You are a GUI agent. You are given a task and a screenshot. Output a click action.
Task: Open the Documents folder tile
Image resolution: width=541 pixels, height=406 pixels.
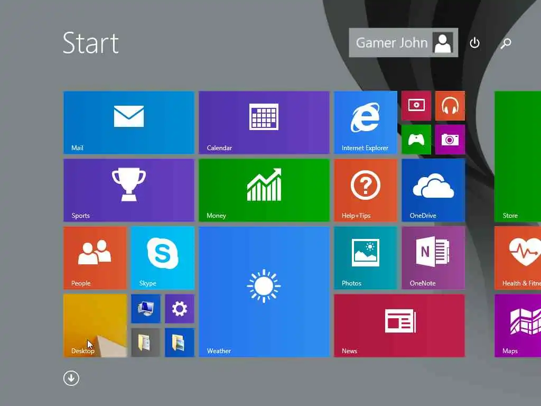click(x=146, y=343)
